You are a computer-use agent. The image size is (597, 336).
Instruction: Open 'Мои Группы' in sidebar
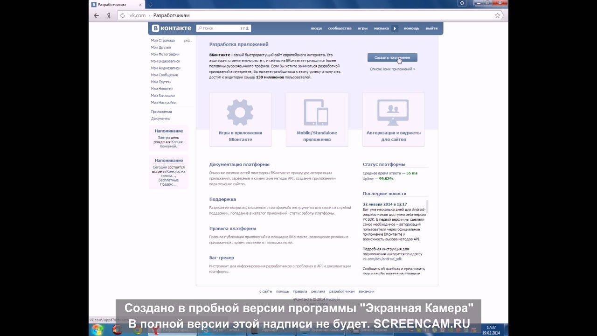(x=161, y=82)
